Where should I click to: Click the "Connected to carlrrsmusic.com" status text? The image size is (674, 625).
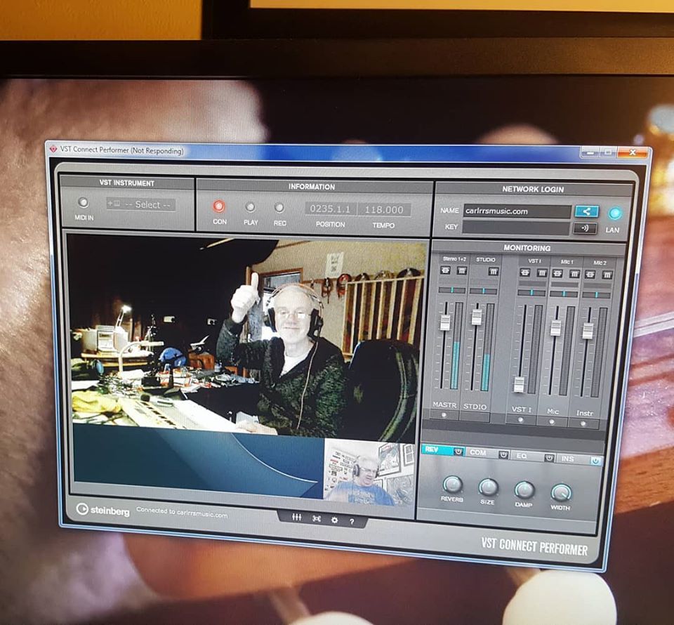pos(182,513)
